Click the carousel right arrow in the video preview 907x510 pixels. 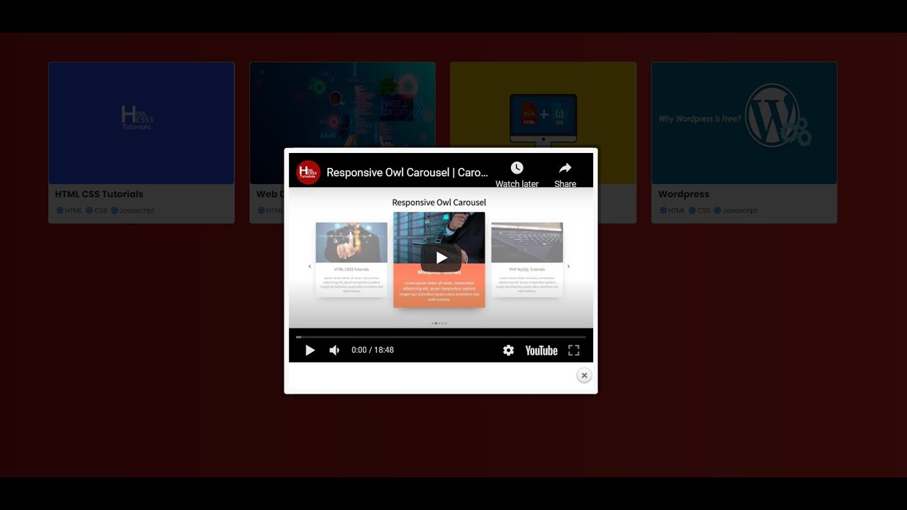click(x=568, y=266)
